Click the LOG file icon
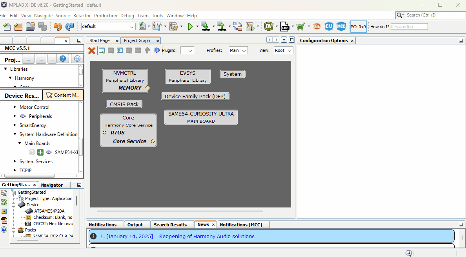The height and width of the screenshot is (257, 466). [x=284, y=26]
